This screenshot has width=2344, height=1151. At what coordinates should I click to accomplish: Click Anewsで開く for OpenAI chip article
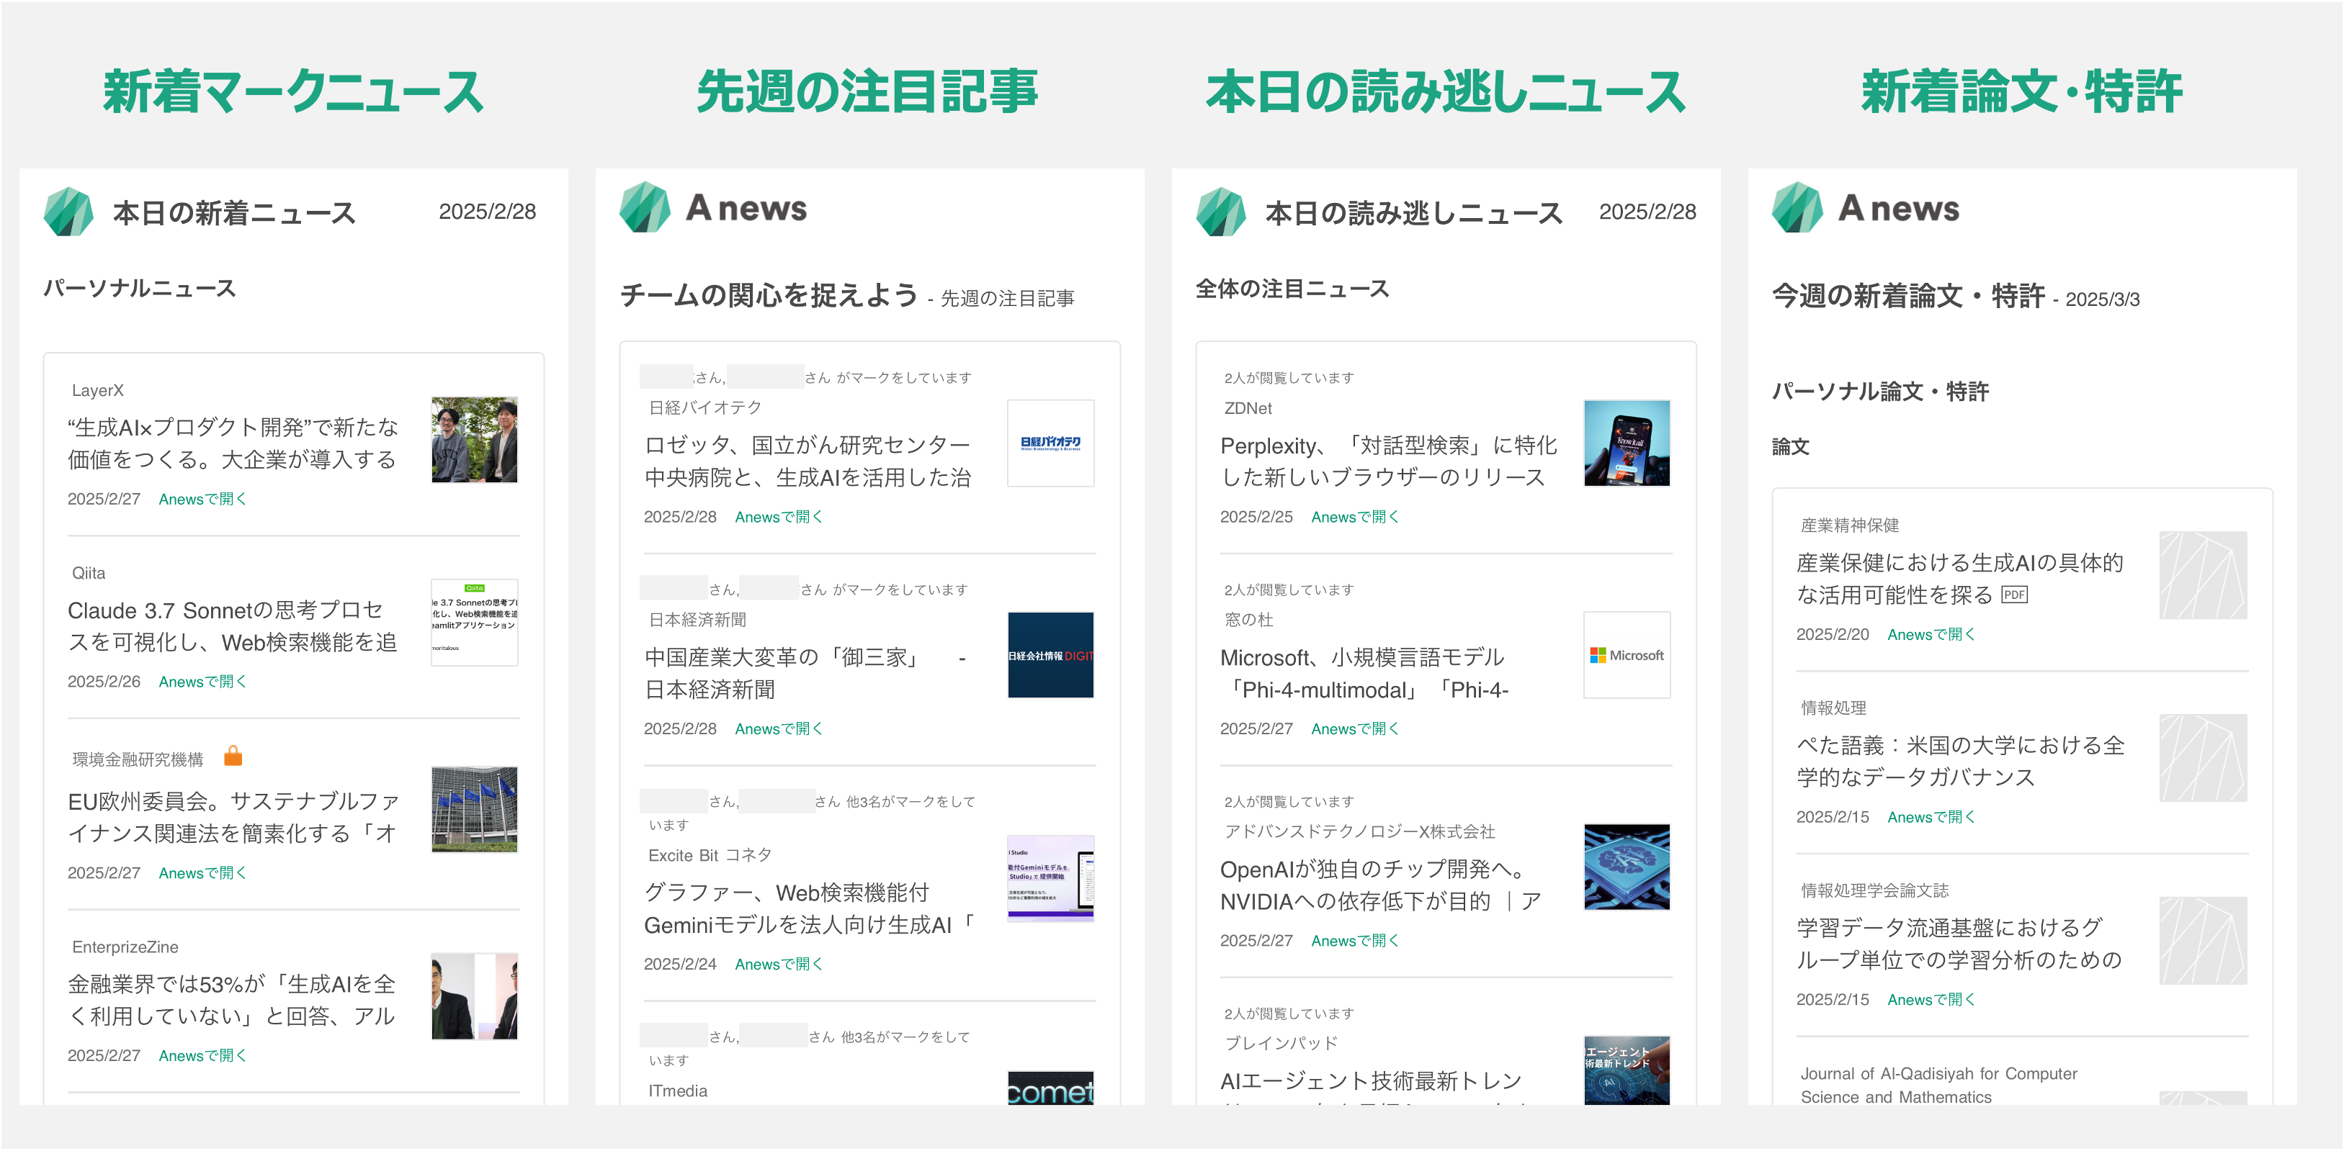(1354, 941)
